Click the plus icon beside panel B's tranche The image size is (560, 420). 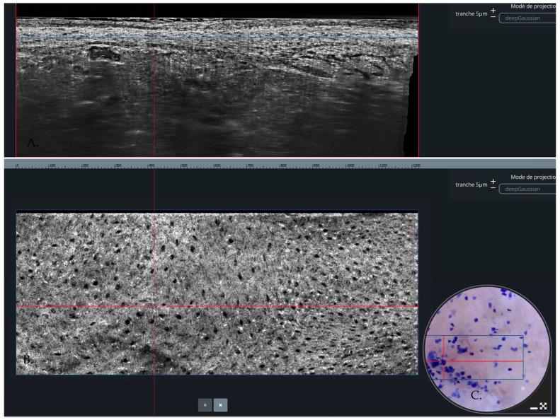point(493,181)
